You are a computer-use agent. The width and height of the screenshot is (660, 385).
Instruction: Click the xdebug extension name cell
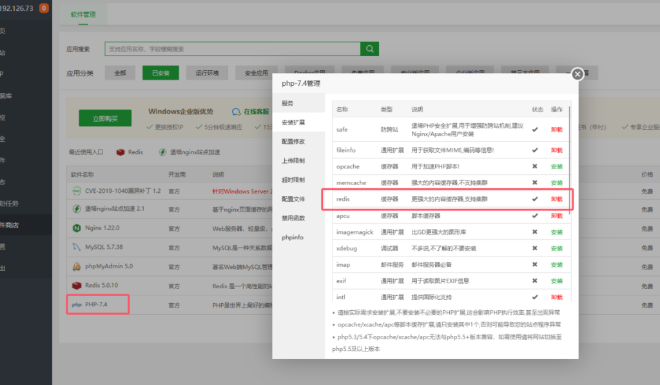tap(346, 248)
